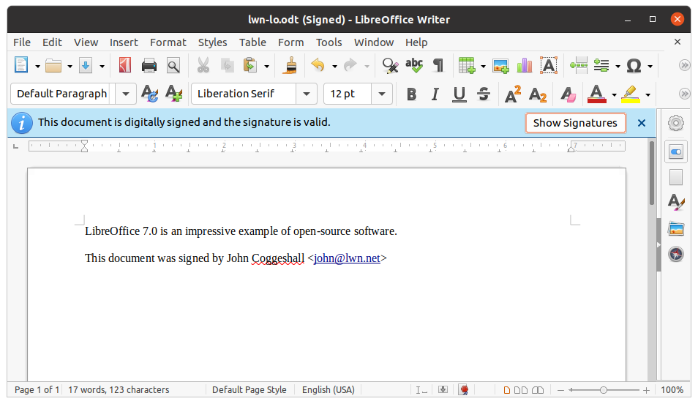Open the 12 pt font size dropdown
This screenshot has width=698, height=404.
382,94
